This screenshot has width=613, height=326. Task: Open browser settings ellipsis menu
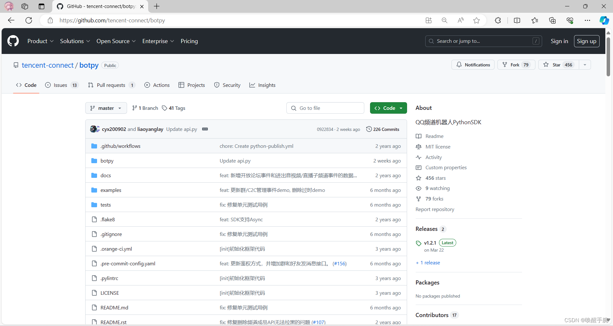click(587, 20)
